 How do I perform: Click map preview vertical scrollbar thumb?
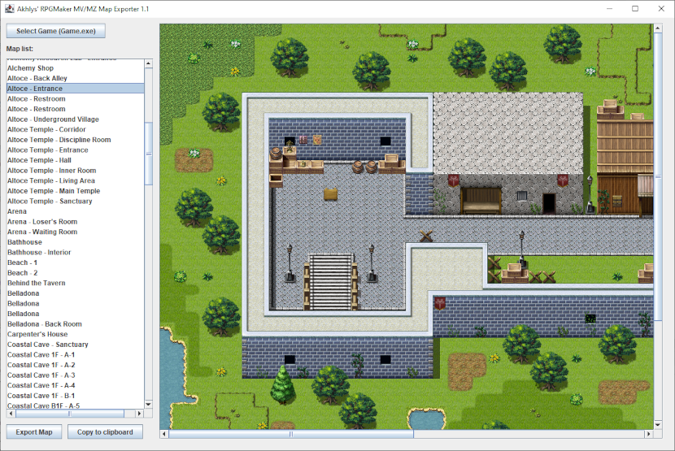[658, 177]
